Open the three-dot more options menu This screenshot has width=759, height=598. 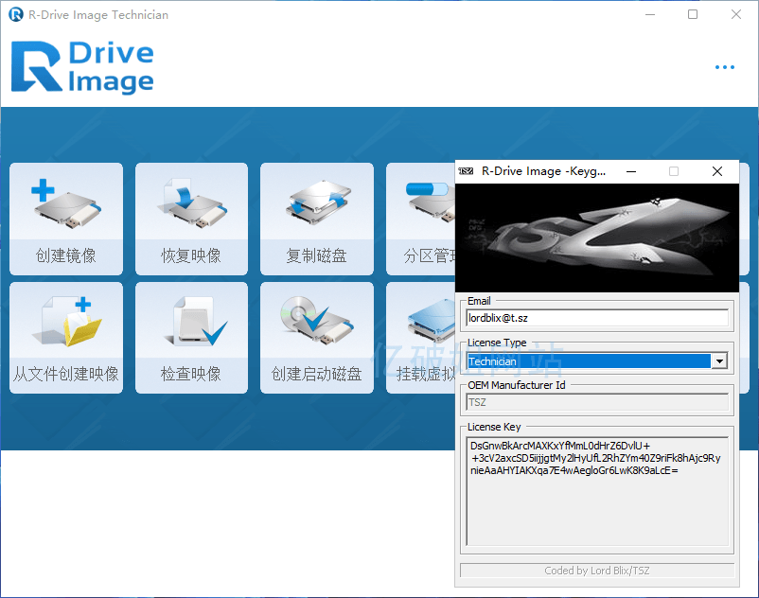724,67
